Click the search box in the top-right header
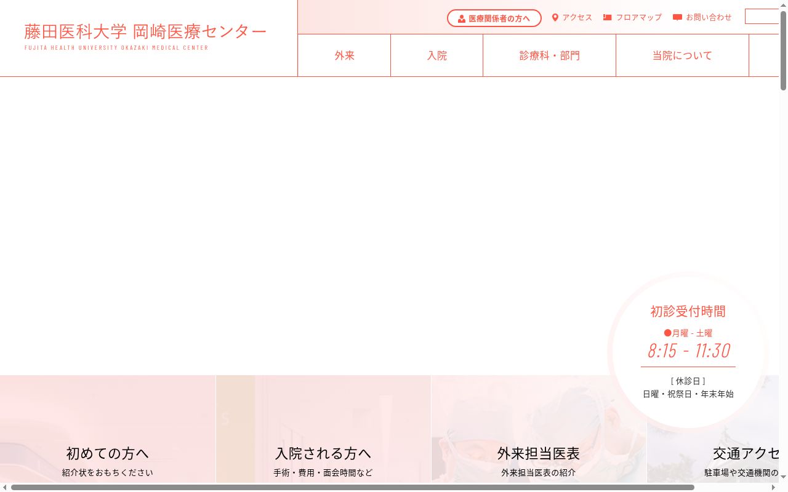 coord(762,17)
